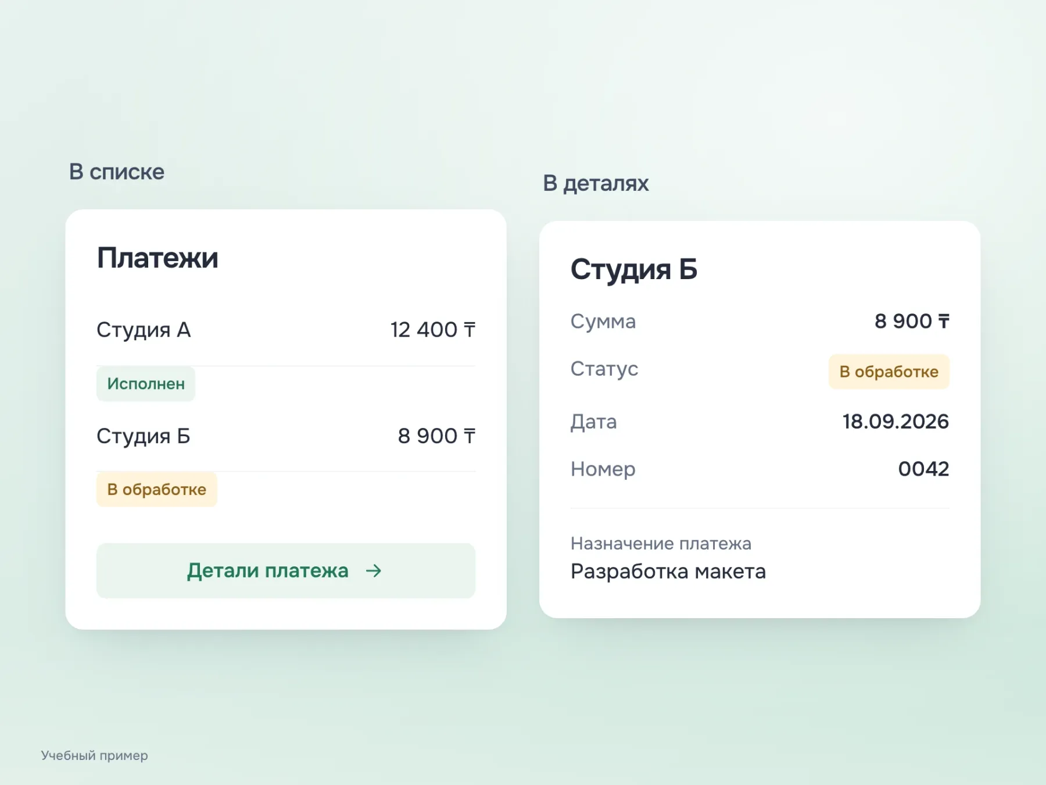1046x785 pixels.
Task: Click the "В обработке" badge in Платежи list
Action: (x=157, y=490)
